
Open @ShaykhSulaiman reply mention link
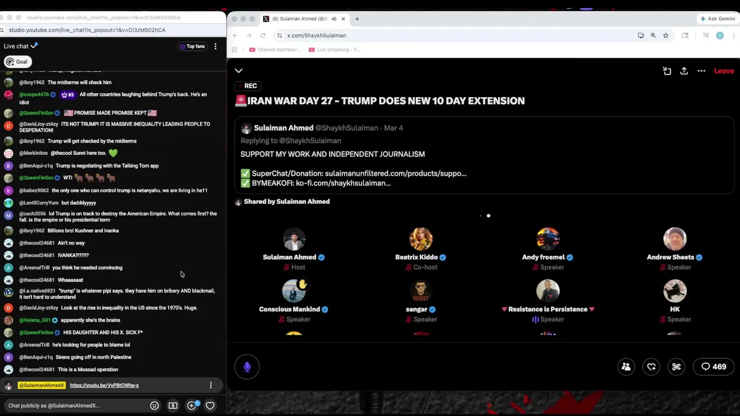pos(310,140)
